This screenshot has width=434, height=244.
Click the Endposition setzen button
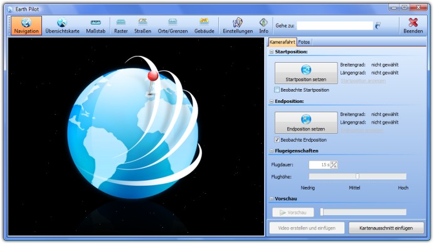click(306, 122)
